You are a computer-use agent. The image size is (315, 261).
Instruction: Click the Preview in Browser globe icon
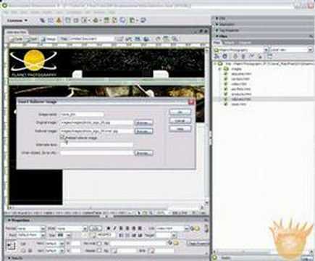pos(146,38)
